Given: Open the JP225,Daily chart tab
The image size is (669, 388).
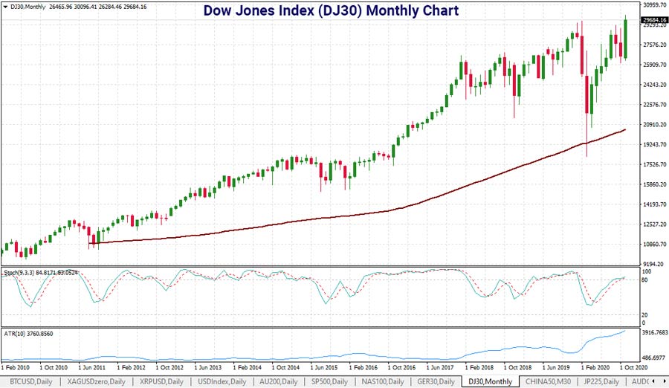Looking at the screenshot, I should pyautogui.click(x=601, y=381).
